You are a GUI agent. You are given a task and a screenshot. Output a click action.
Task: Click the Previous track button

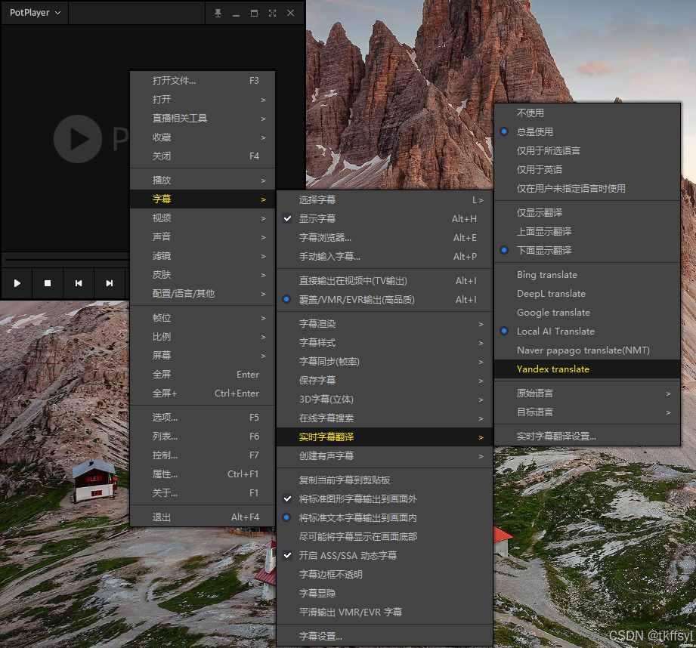79,283
